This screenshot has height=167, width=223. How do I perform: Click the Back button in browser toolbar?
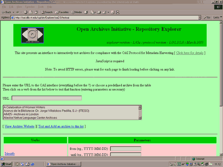6,12
